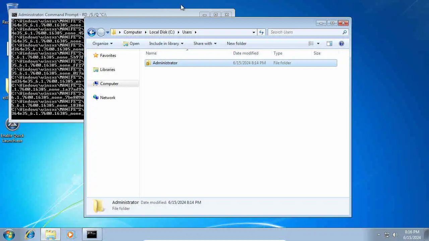Switch to Command Prompt taskbar button
The width and height of the screenshot is (429, 241).
point(92,234)
